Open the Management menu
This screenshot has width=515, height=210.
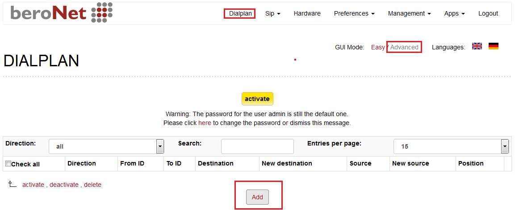[409, 13]
